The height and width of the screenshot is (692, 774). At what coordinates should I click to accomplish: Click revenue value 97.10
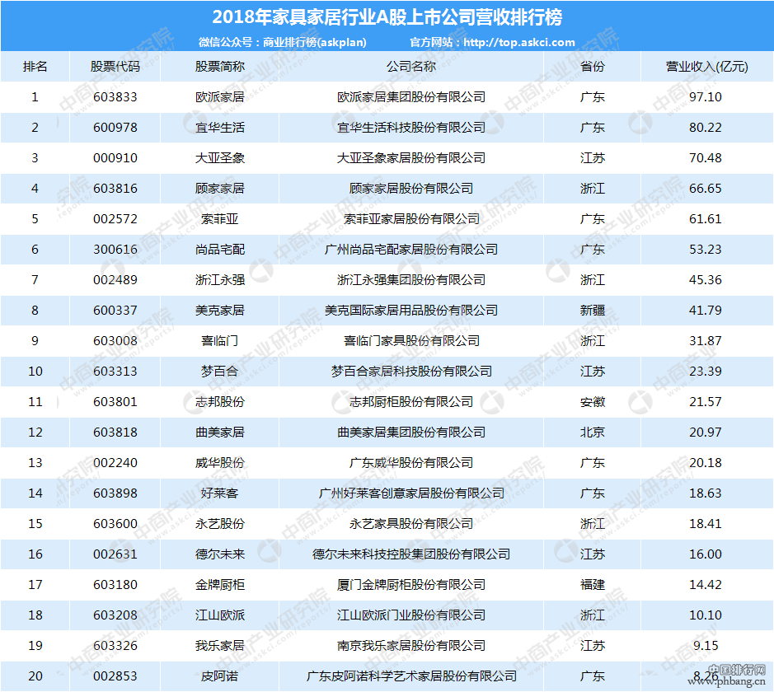click(706, 97)
